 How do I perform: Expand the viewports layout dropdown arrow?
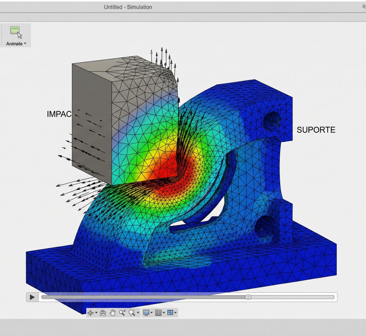tap(175, 313)
